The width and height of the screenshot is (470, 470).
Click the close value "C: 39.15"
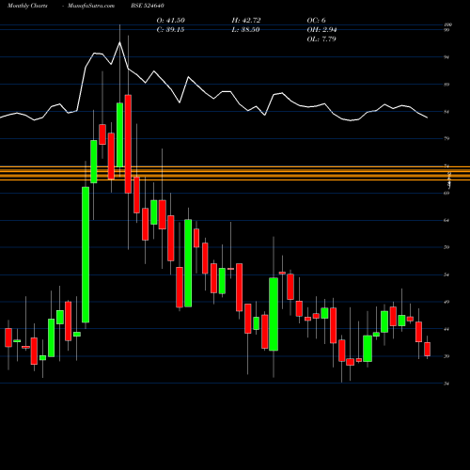point(170,30)
